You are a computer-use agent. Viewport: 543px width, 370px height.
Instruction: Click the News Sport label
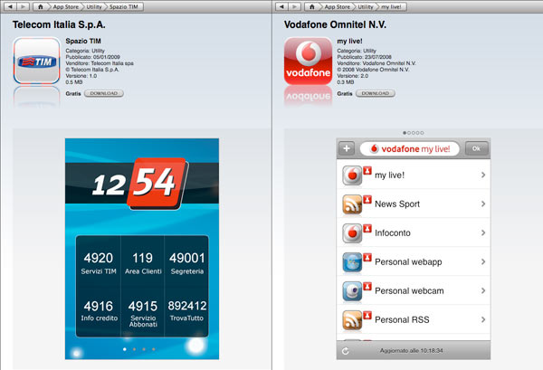click(x=397, y=204)
